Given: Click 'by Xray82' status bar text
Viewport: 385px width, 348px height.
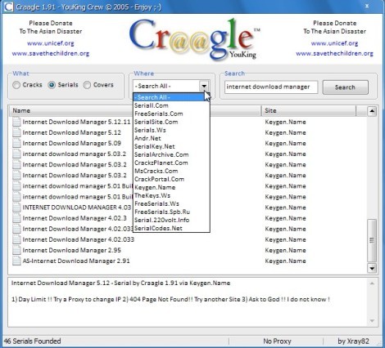Looking at the screenshot, I should point(353,341).
